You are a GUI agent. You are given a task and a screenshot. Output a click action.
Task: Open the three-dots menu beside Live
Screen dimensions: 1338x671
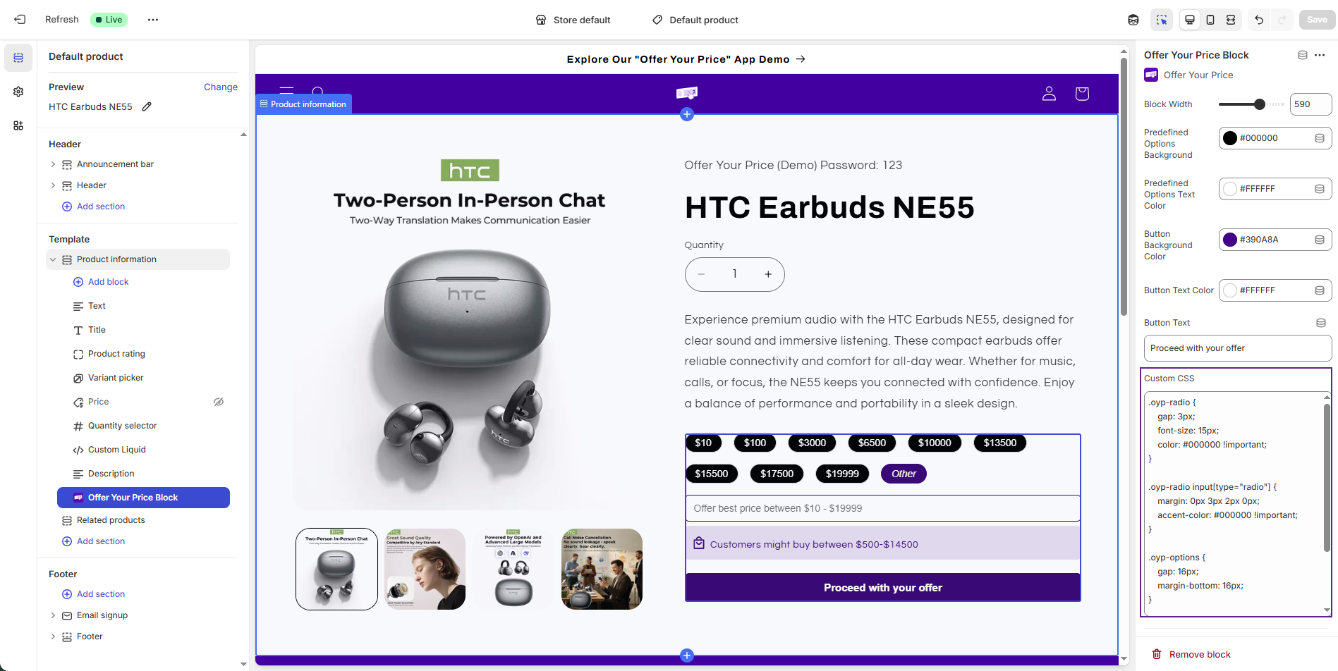click(x=153, y=20)
